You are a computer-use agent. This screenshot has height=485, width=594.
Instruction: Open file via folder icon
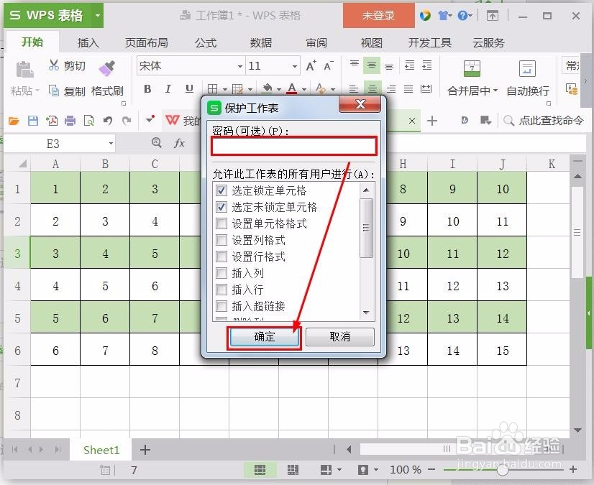click(14, 121)
